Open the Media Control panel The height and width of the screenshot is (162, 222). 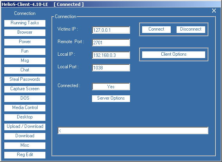pyautogui.click(x=25, y=108)
